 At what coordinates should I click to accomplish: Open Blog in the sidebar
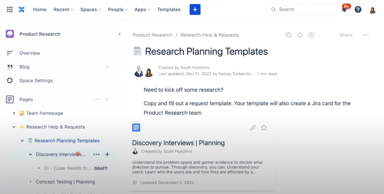coord(24,67)
